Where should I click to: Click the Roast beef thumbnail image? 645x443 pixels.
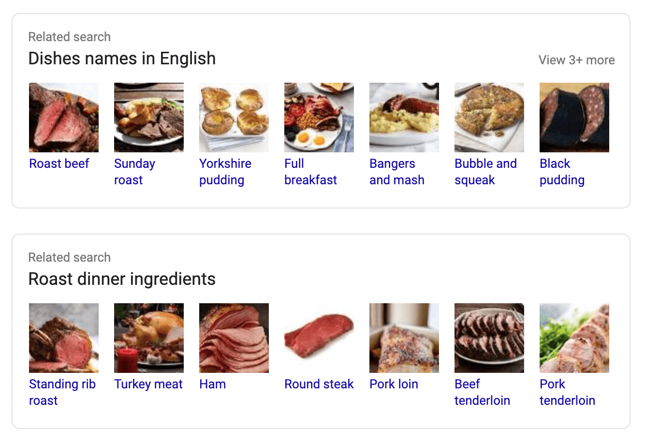(64, 118)
